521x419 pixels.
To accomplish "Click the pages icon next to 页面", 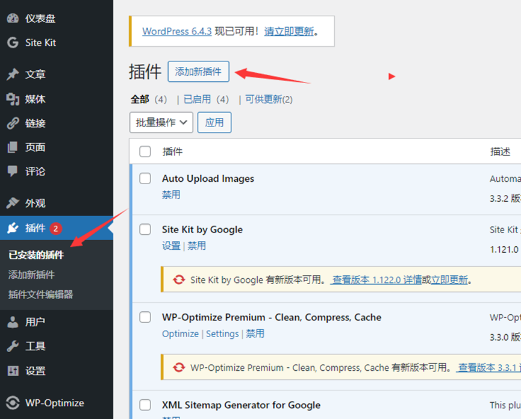I will click(13, 147).
